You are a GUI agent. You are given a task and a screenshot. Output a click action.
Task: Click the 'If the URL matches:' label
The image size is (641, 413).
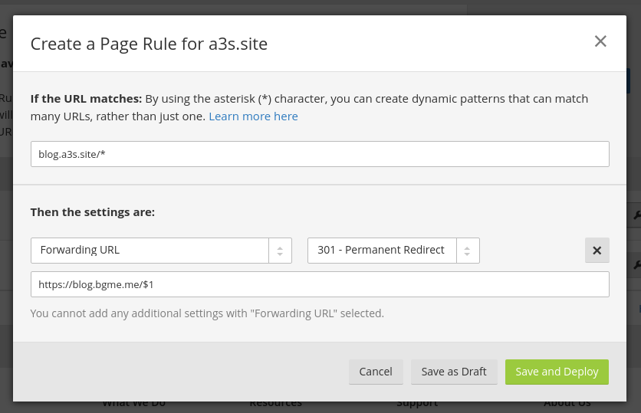click(86, 99)
